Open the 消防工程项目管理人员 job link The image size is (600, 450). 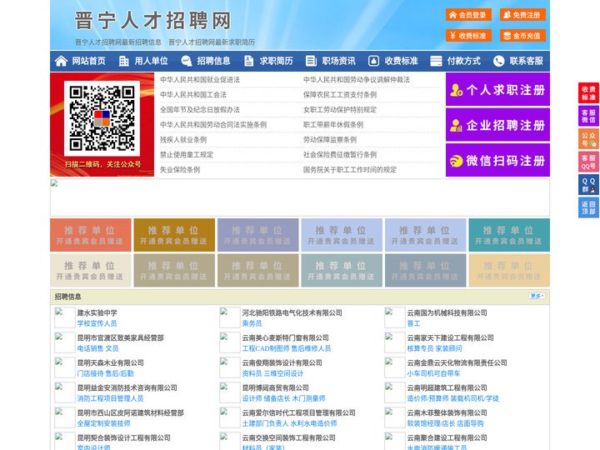point(110,398)
